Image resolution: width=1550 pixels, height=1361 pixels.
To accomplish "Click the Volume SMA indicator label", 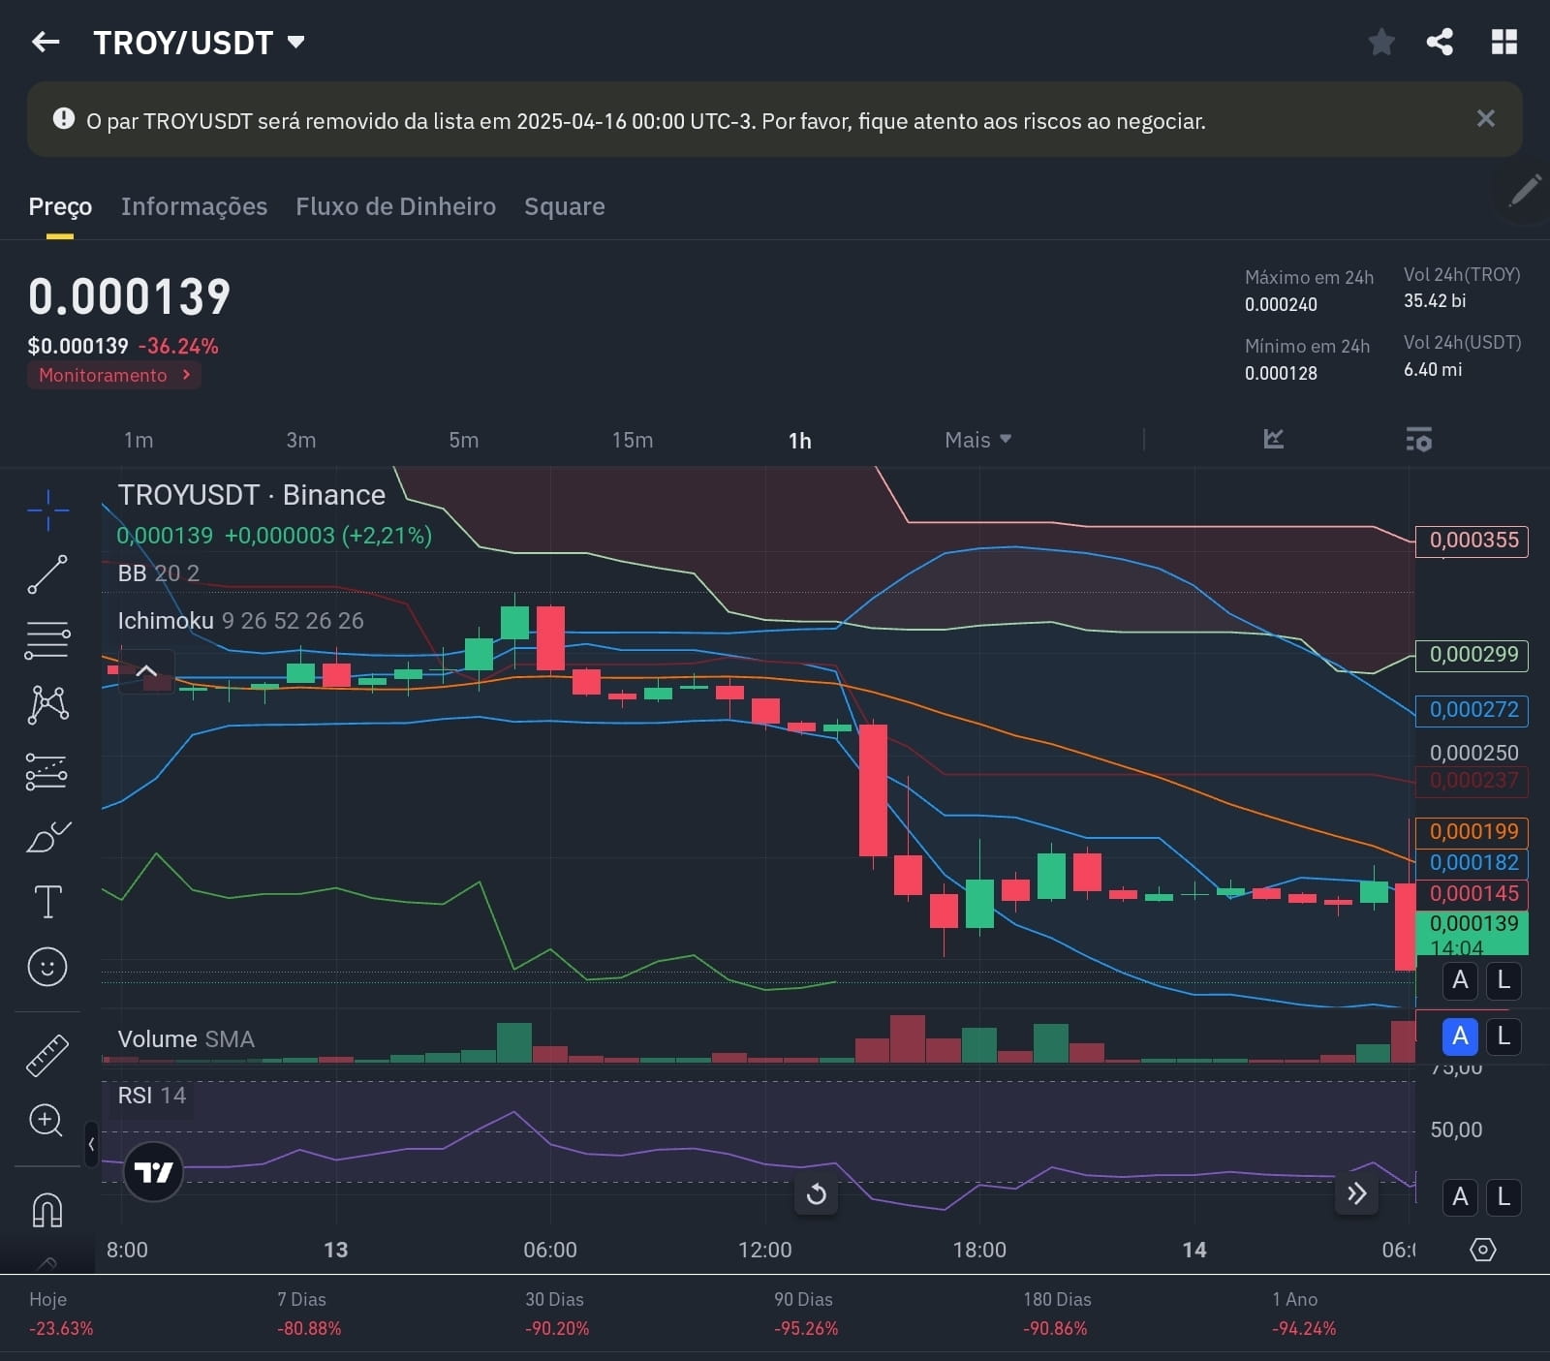I will (x=186, y=1039).
